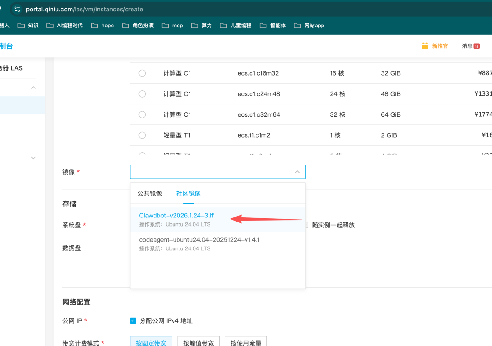Image resolution: width=492 pixels, height=346 pixels.
Task: Click the 48 GiB memory cell
Action: 391,94
